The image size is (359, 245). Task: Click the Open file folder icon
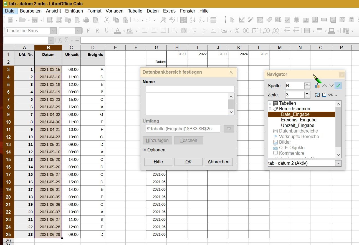[22, 20]
